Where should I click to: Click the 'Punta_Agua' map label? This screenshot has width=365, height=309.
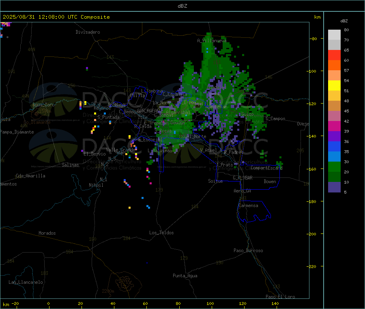[x=185, y=276]
